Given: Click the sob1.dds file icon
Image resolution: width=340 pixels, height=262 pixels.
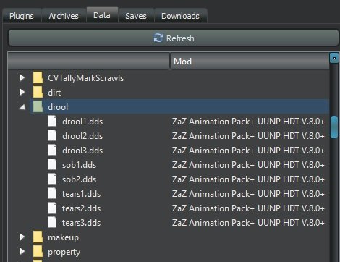Looking at the screenshot, I should [52, 164].
